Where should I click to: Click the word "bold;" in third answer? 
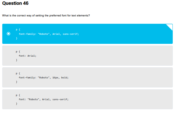(x=65, y=78)
